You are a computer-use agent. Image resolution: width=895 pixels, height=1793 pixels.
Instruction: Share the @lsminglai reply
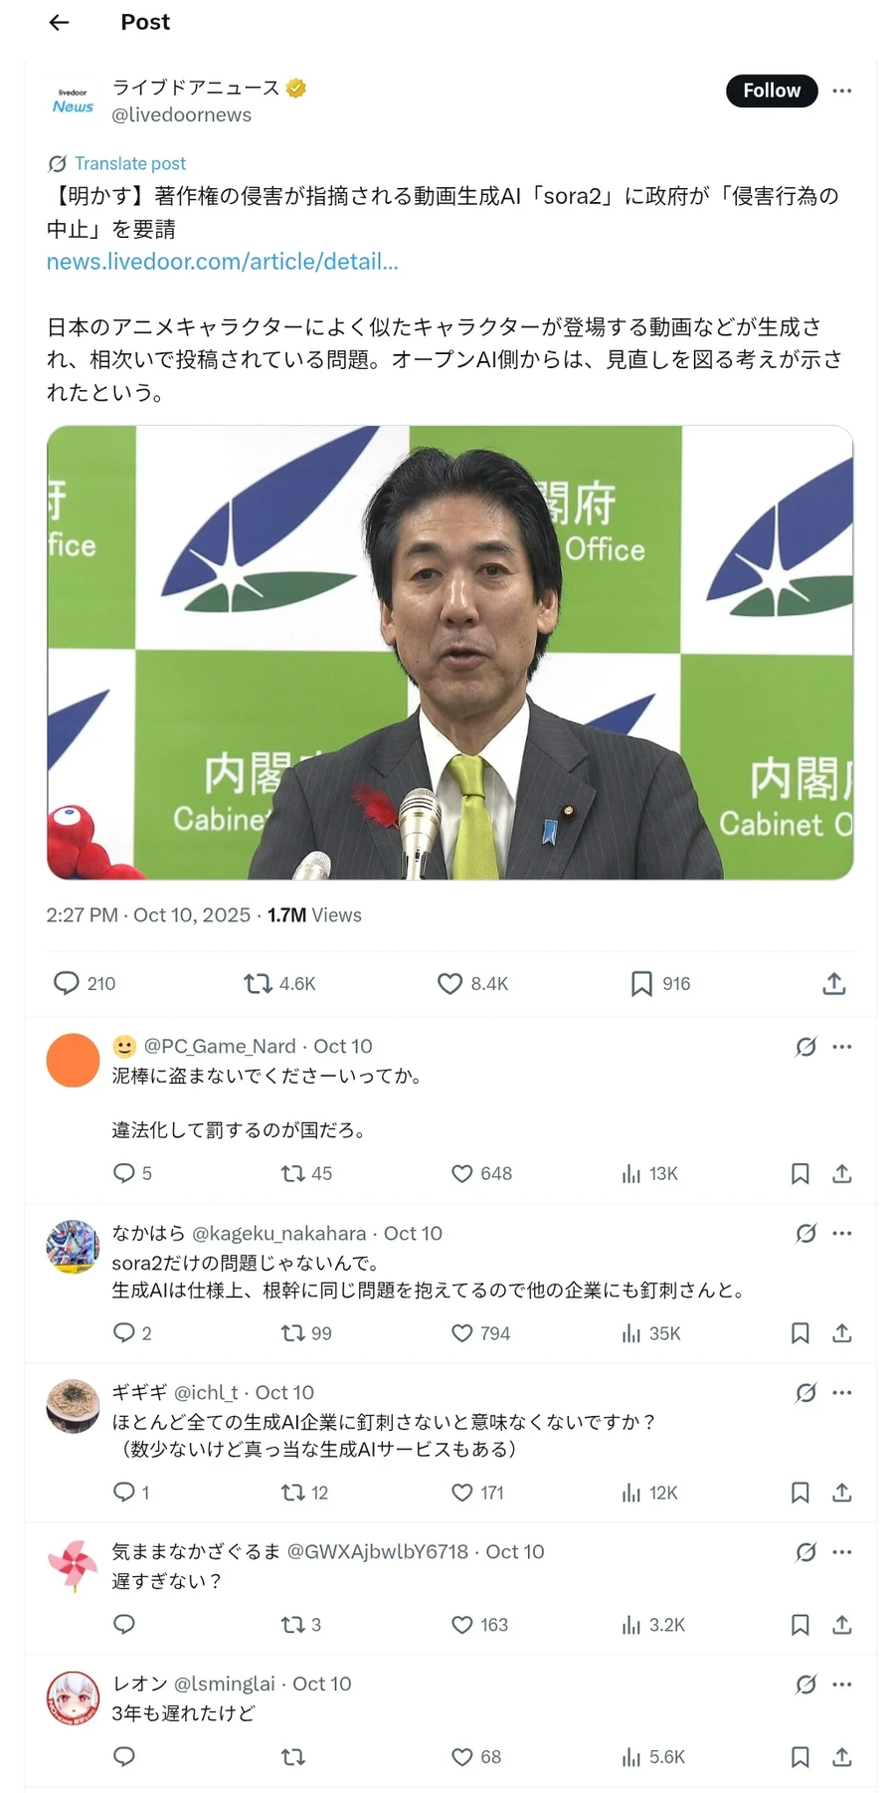tap(841, 1756)
